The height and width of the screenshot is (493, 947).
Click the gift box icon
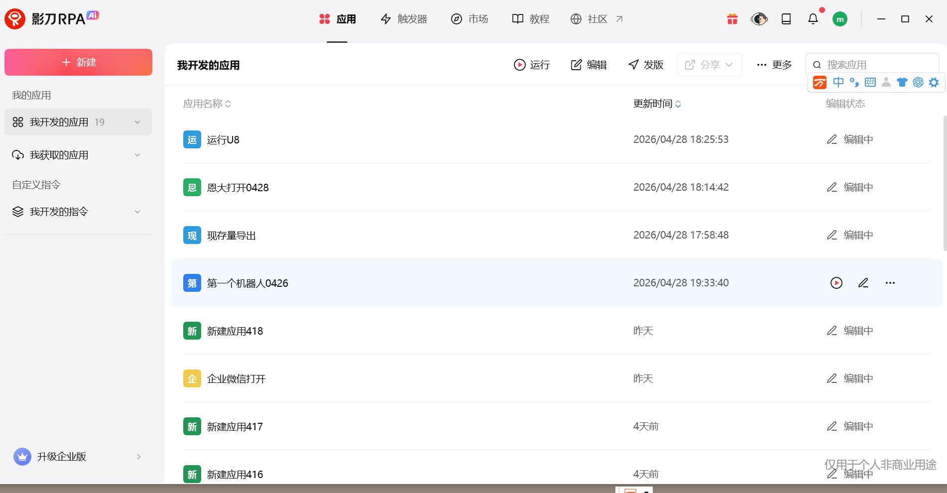(x=732, y=19)
